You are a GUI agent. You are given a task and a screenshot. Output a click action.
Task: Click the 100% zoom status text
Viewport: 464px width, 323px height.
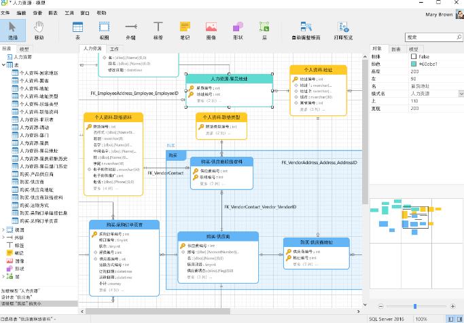tap(421, 319)
